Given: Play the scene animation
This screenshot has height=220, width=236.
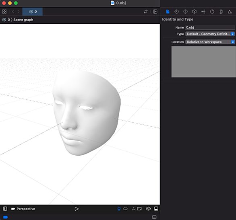Looking at the screenshot, I should pos(77,209).
